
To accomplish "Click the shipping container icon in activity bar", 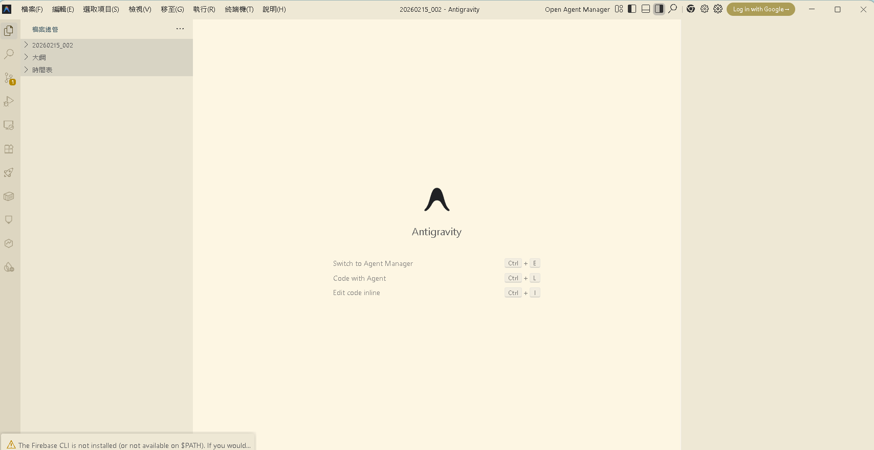I will (9, 196).
